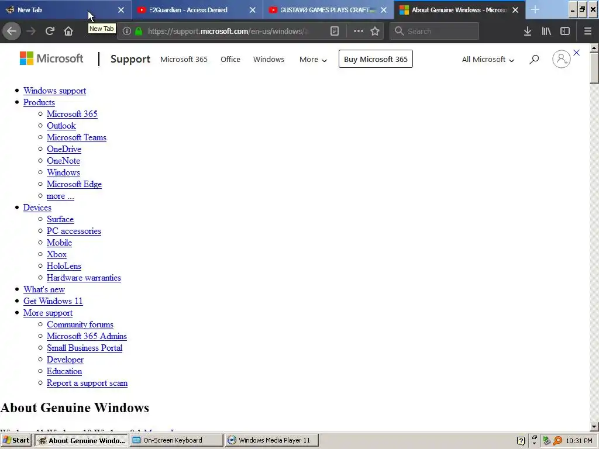This screenshot has width=599, height=449.
Task: Toggle reader view icon in address bar
Action: (334, 31)
